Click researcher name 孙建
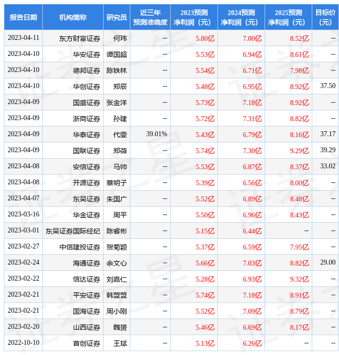339x355 pixels. [x=120, y=119]
